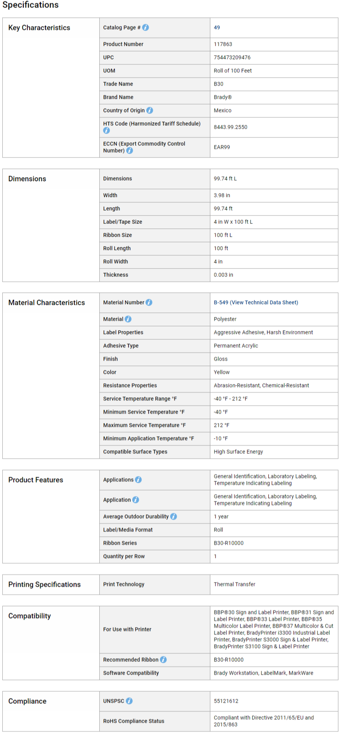Click the ECCN info icon
Screen dimensions: 341x733
click(x=130, y=151)
